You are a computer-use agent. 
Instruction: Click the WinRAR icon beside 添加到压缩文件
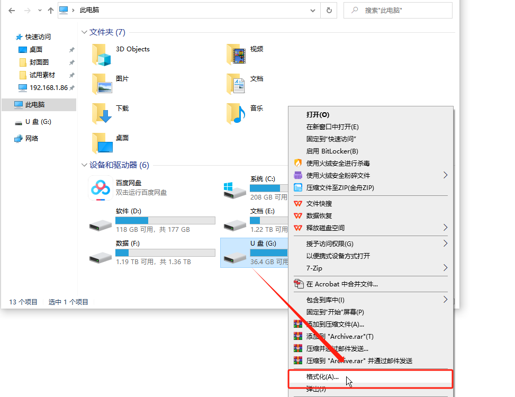click(299, 323)
